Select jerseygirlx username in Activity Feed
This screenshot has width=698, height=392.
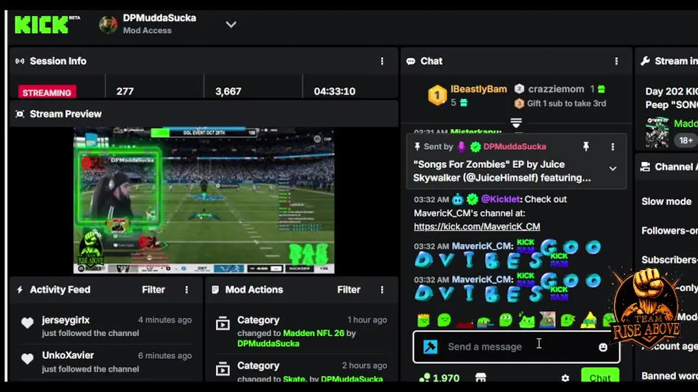pyautogui.click(x=66, y=320)
